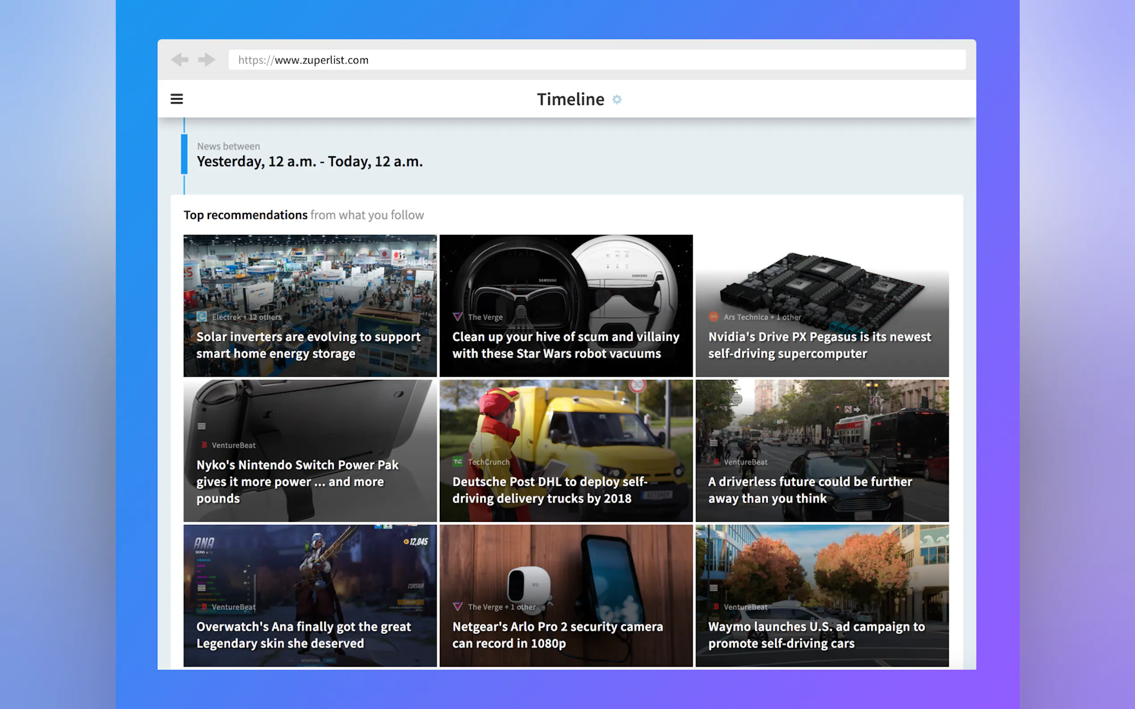Go back with browser back arrow
The width and height of the screenshot is (1135, 709).
180,59
